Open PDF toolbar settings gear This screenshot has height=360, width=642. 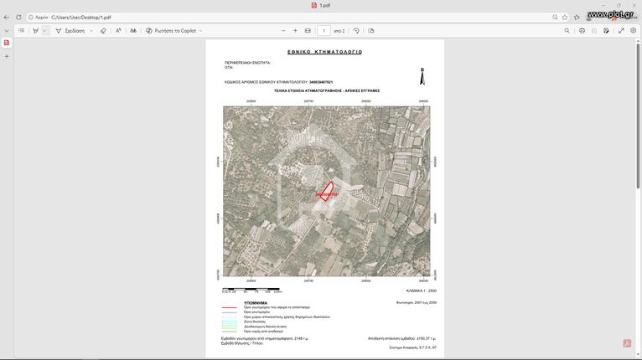pos(633,31)
